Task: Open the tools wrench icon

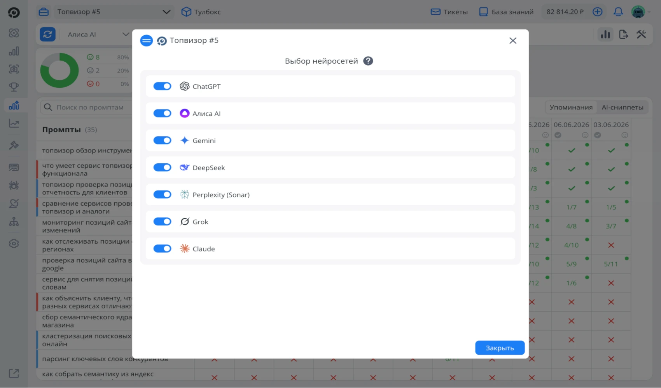Action: pyautogui.click(x=641, y=34)
